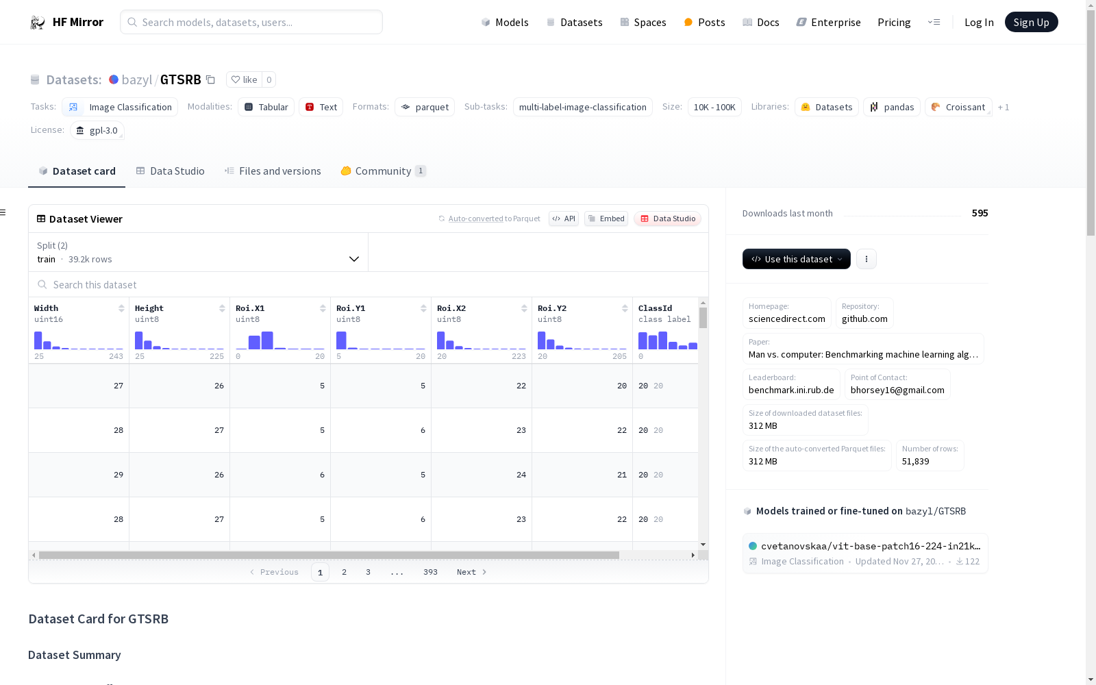This screenshot has height=685, width=1096.
Task: Open the Pricing page
Action: tap(894, 23)
